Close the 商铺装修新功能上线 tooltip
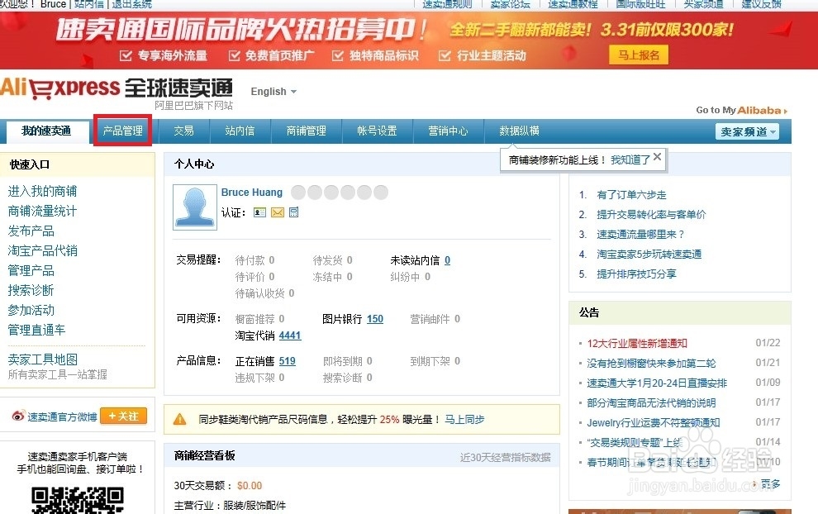The width and height of the screenshot is (818, 514). click(658, 156)
